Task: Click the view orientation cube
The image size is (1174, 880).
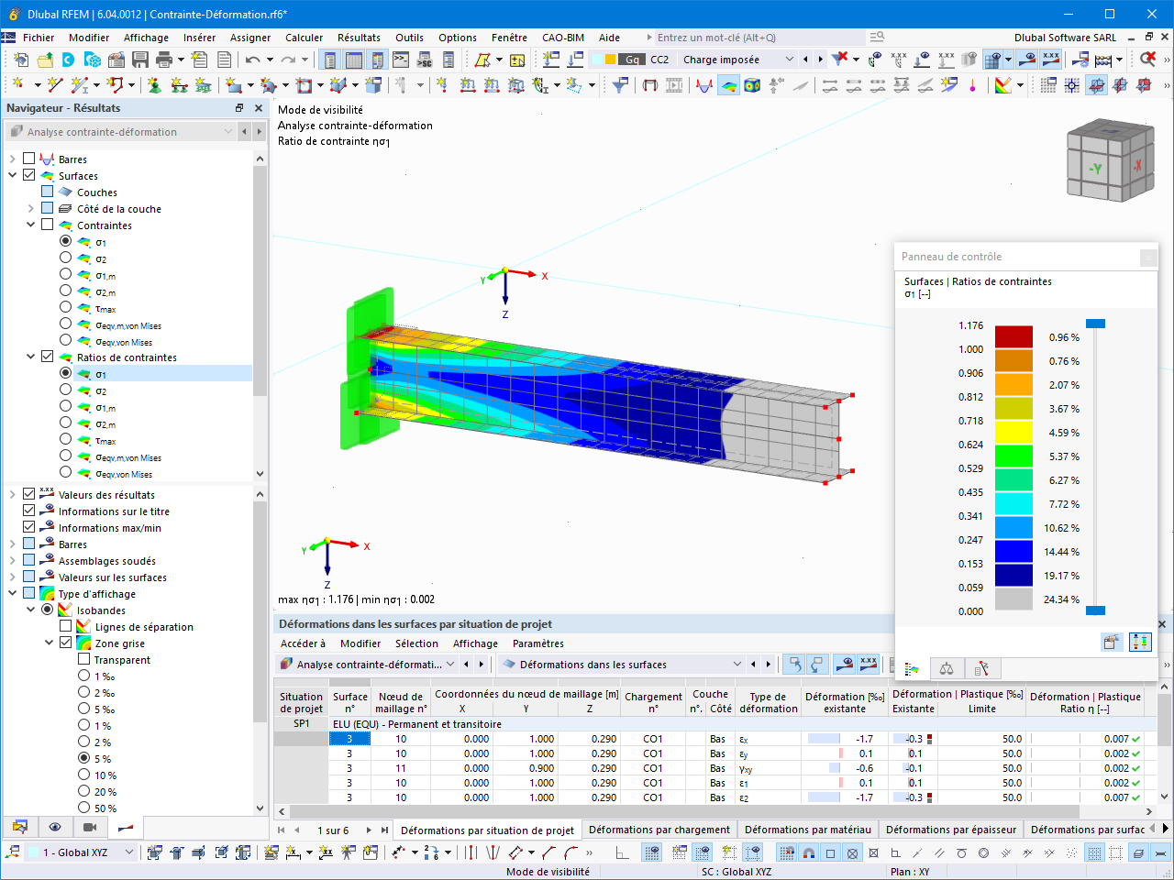Action: tap(1109, 161)
